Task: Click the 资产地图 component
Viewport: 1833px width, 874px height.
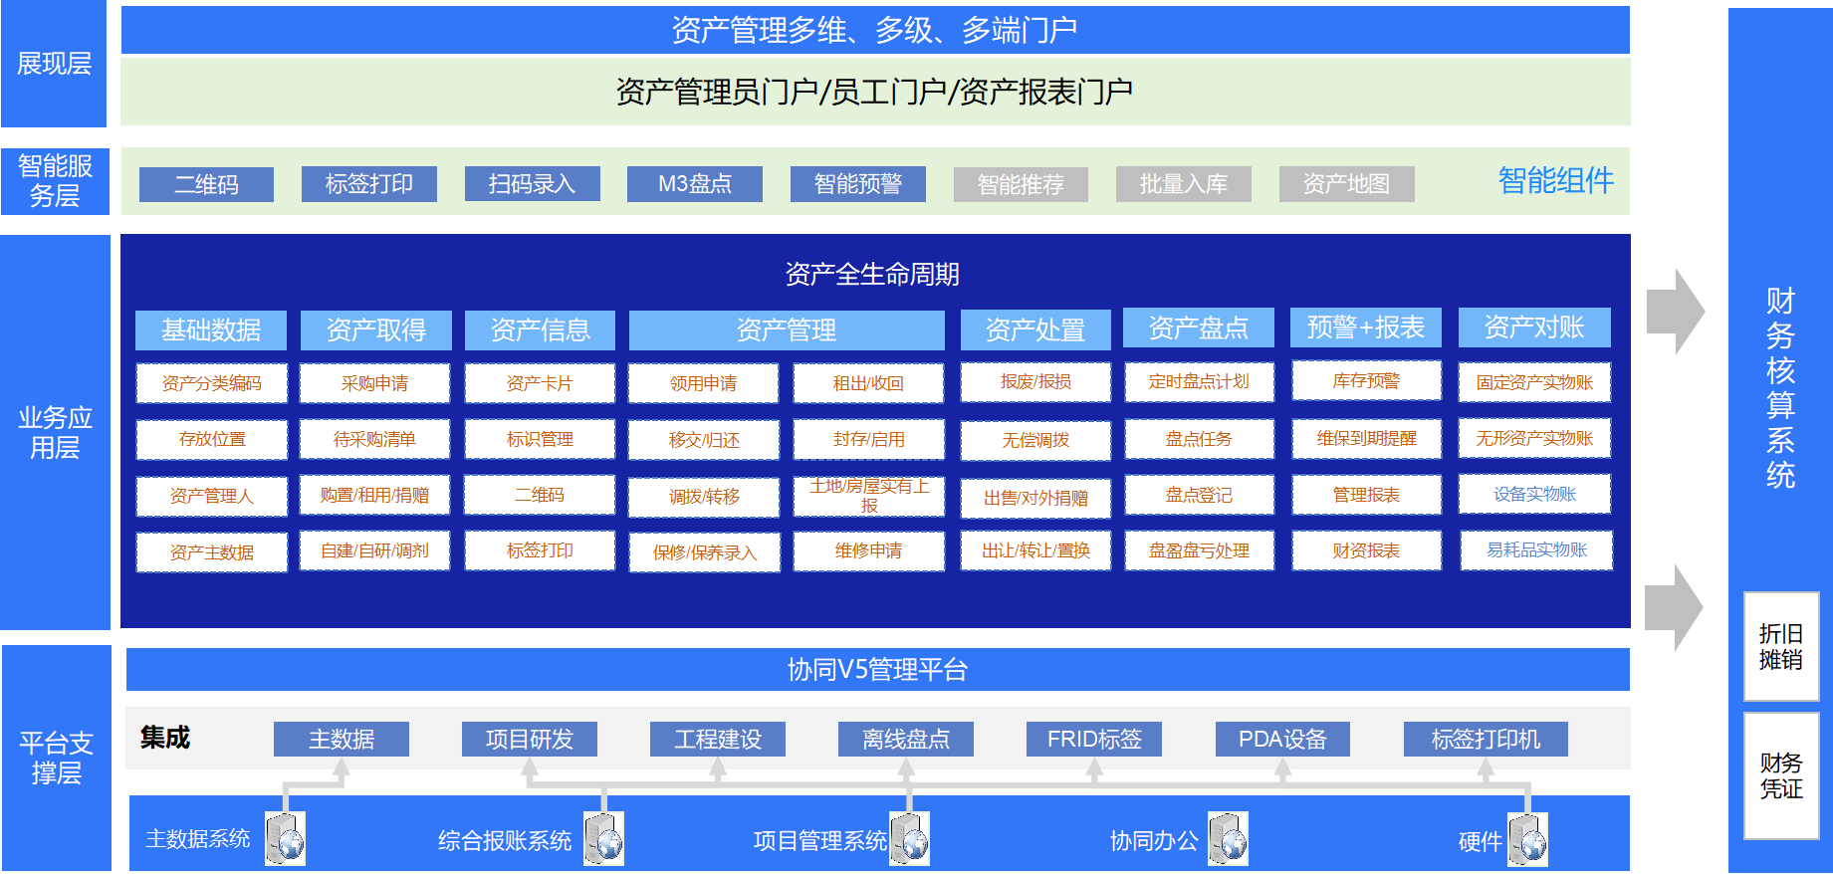Action: [x=1347, y=184]
